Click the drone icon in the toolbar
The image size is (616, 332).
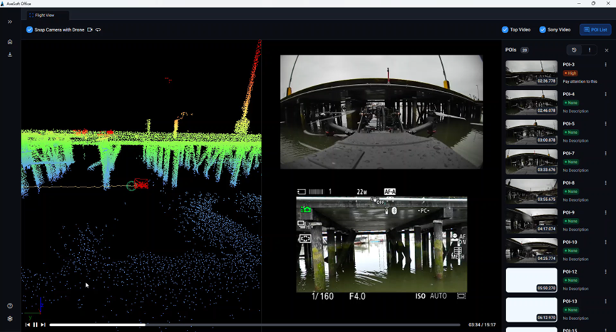[x=98, y=30]
